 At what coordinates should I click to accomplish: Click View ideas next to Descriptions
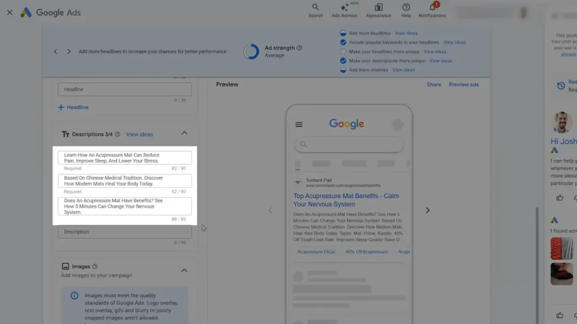point(139,134)
